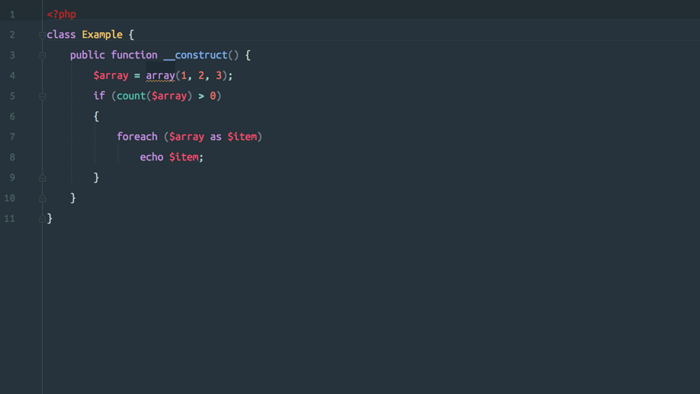The width and height of the screenshot is (700, 394).
Task: Click $item on echo line
Action: coord(184,158)
